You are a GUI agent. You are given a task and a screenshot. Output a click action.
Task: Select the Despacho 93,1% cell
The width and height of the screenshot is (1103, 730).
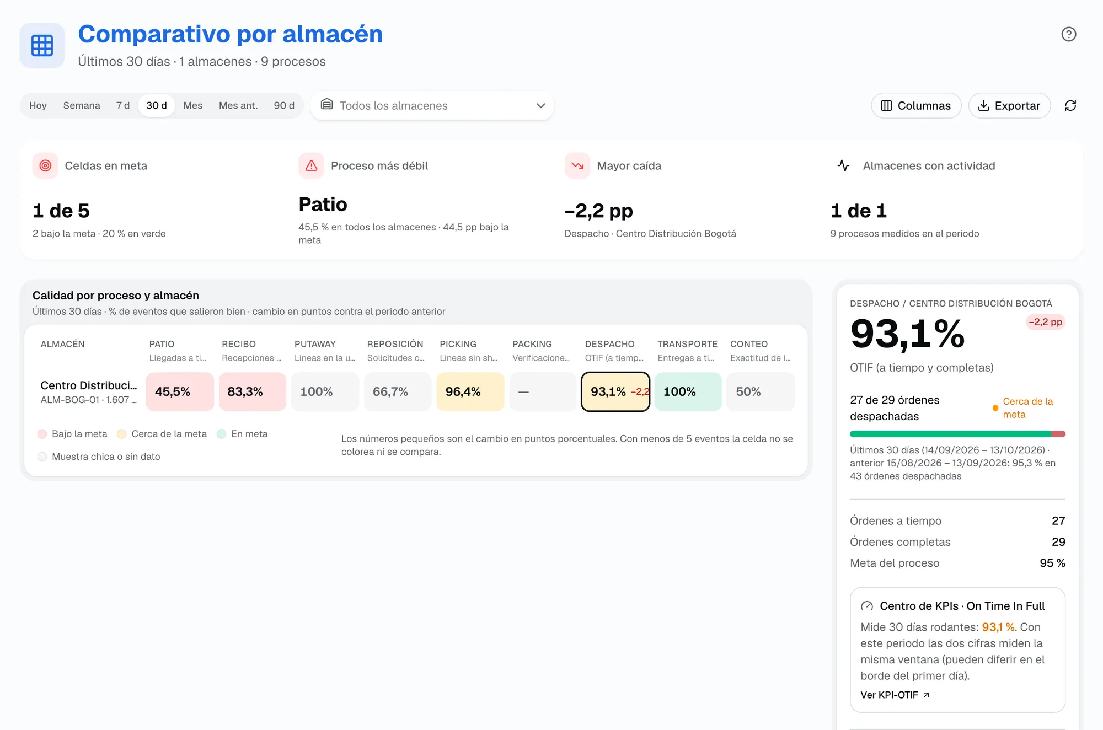[615, 391]
